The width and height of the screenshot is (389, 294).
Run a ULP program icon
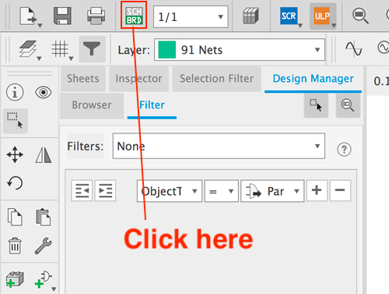322,16
